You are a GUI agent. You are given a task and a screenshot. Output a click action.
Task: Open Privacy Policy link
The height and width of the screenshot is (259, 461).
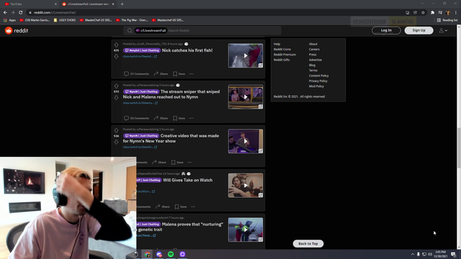point(318,81)
